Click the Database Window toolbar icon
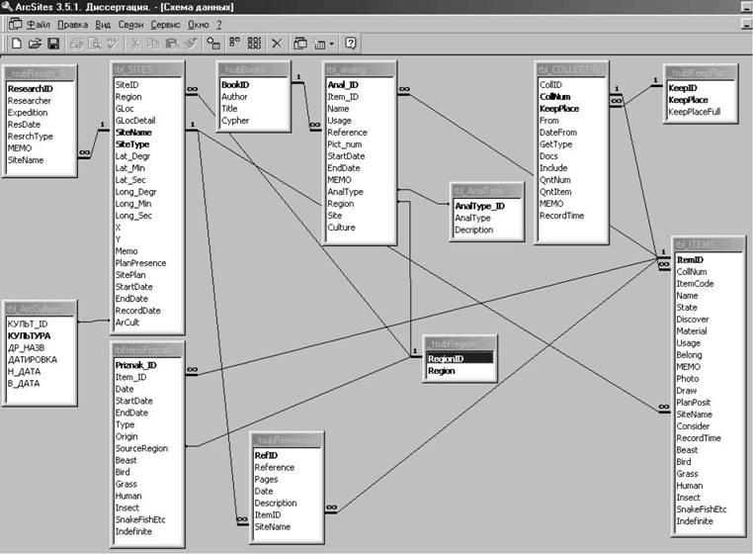The height and width of the screenshot is (554, 753). [x=300, y=44]
